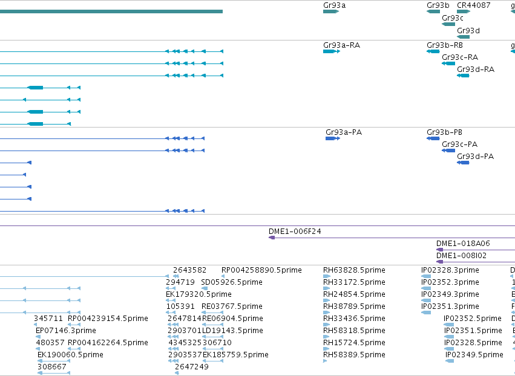Click the Gr93b gene feature

(x=433, y=11)
